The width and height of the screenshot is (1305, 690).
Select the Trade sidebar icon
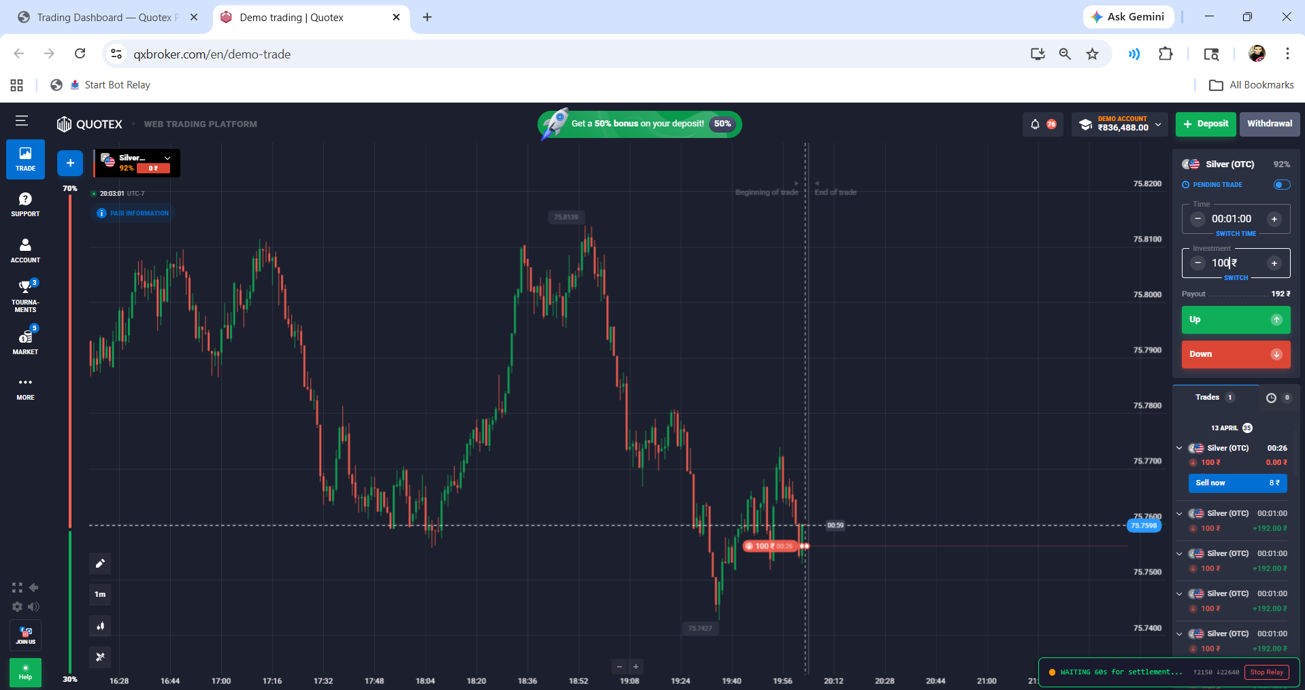point(25,159)
